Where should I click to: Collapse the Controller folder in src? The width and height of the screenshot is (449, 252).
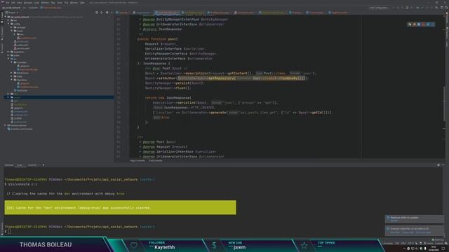click(12, 62)
